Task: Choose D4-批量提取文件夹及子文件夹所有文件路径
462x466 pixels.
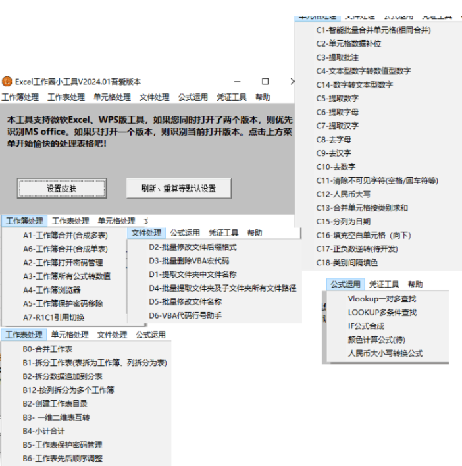Action: pyautogui.click(x=222, y=288)
